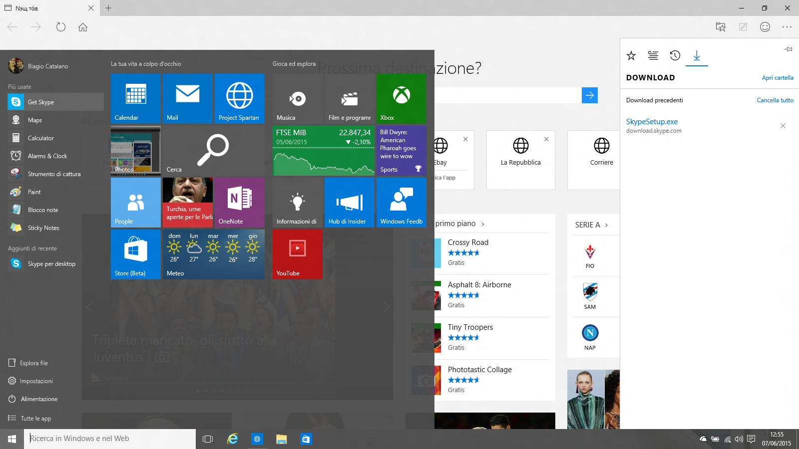The height and width of the screenshot is (449, 799).
Task: Open the La Repubblica top site
Action: (x=521, y=160)
